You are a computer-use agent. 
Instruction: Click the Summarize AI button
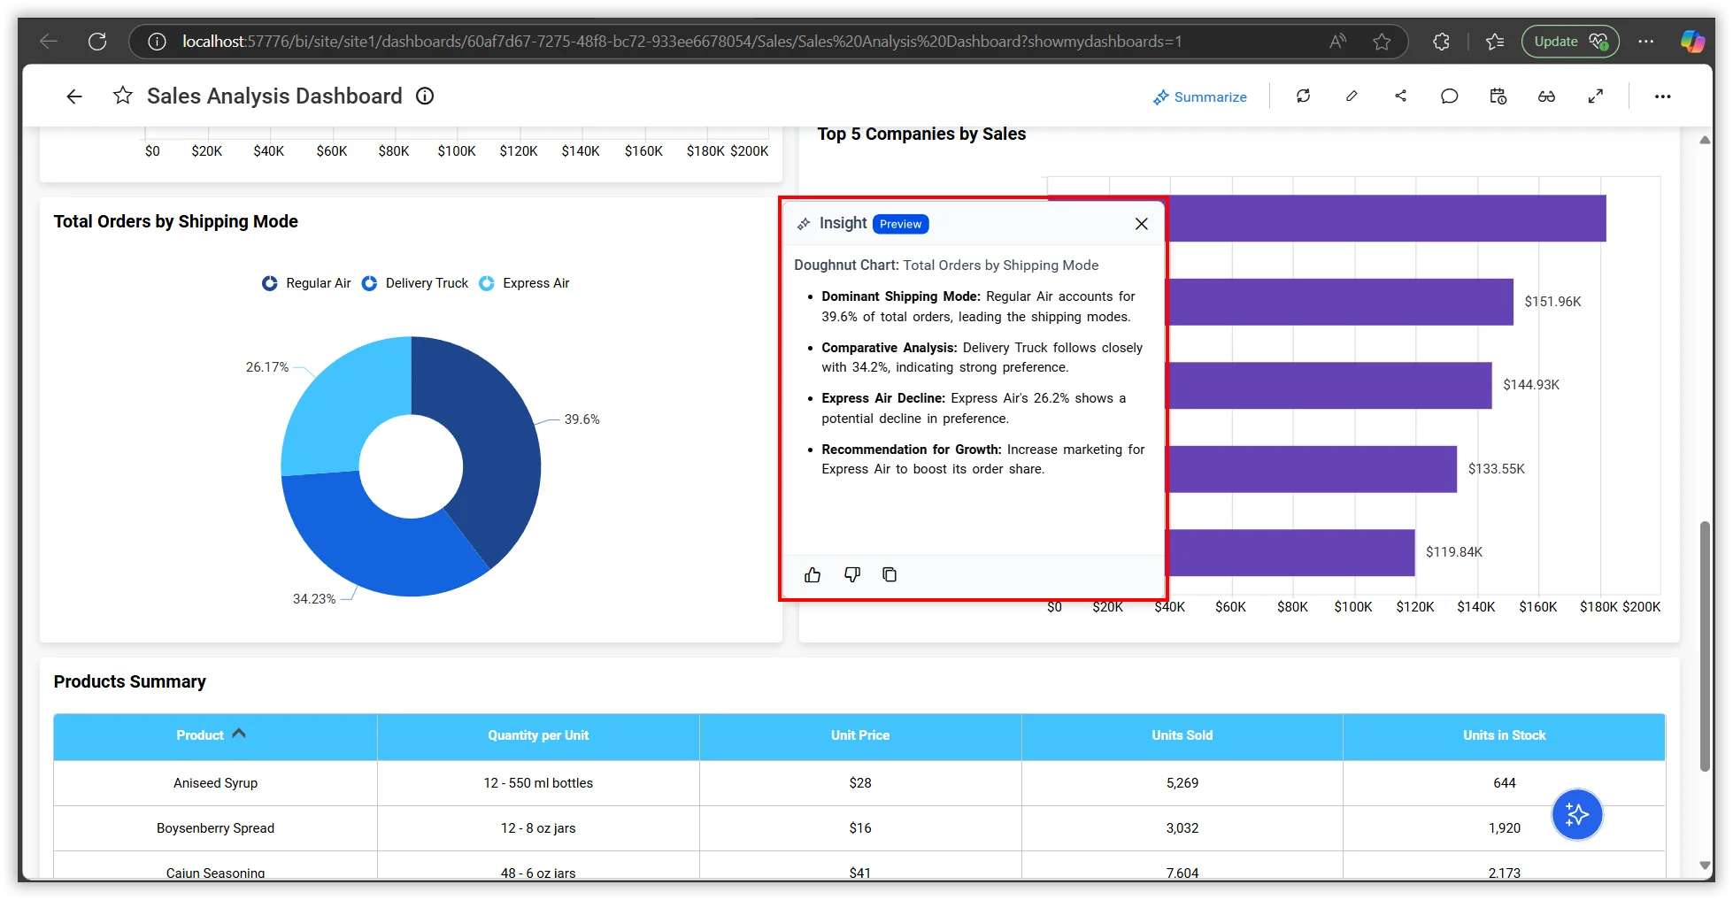1199,96
